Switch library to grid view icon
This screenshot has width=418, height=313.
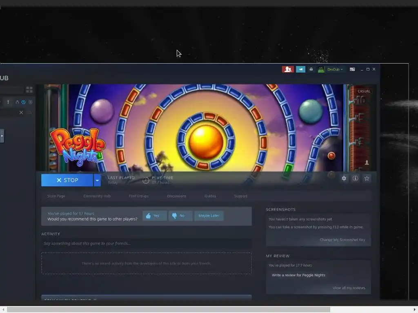coord(29,89)
